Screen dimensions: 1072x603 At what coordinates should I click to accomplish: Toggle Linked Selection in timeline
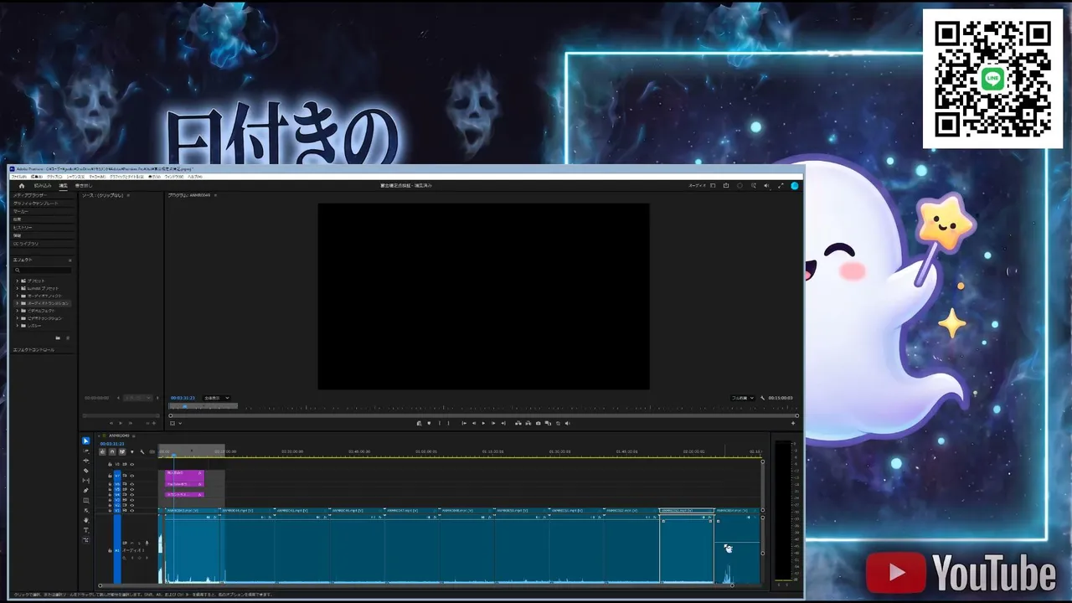tap(121, 452)
